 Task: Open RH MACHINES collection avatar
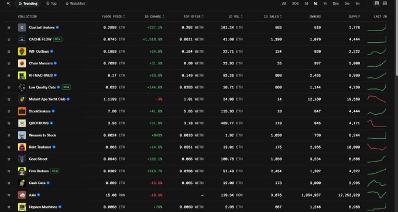coord(22,76)
